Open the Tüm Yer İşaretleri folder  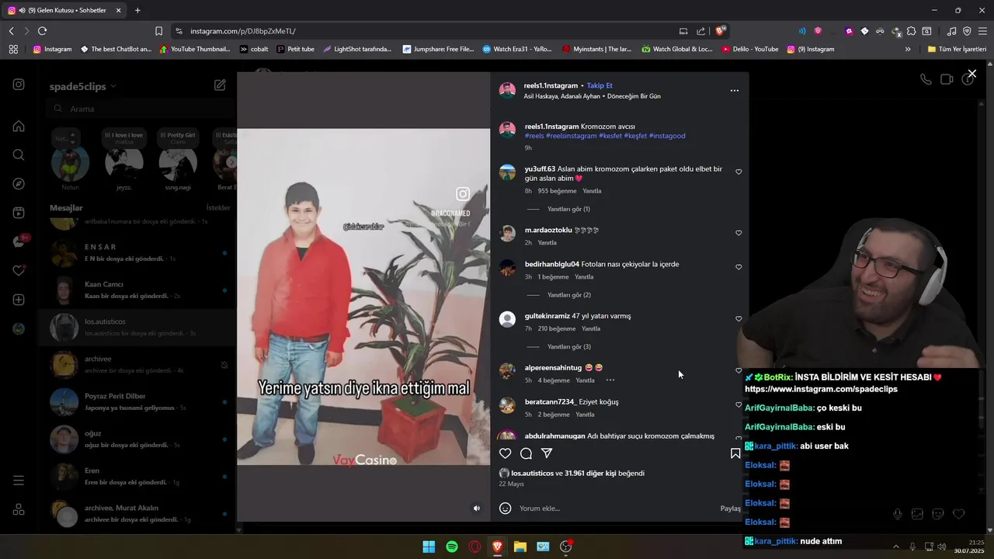click(957, 49)
